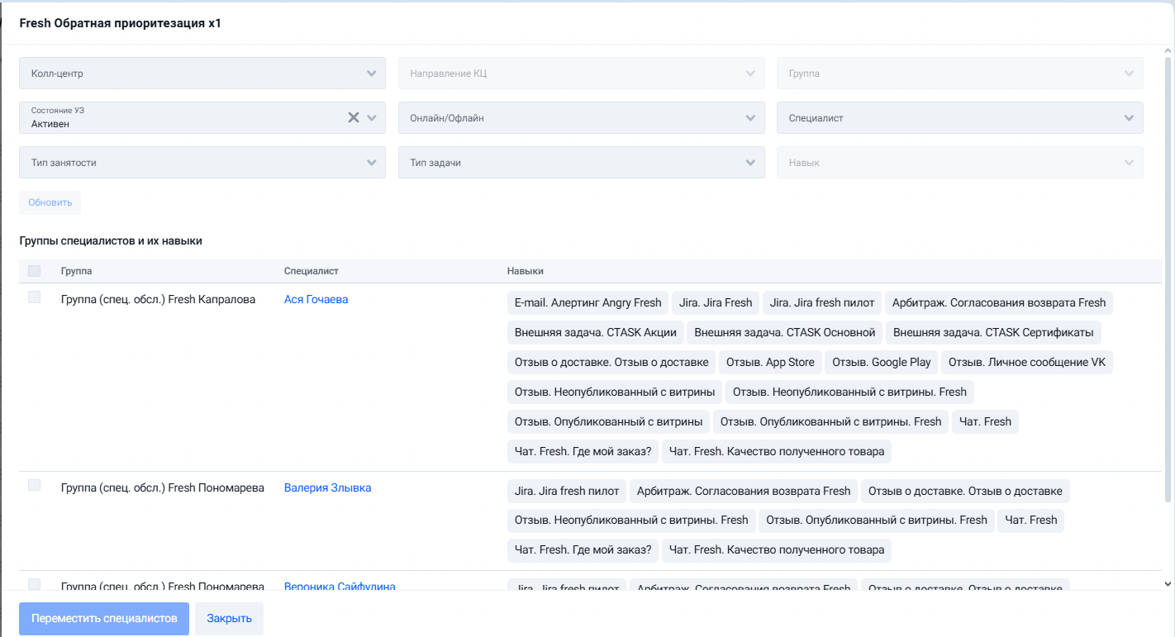Open specialist link Ася Гочаева

[316, 299]
